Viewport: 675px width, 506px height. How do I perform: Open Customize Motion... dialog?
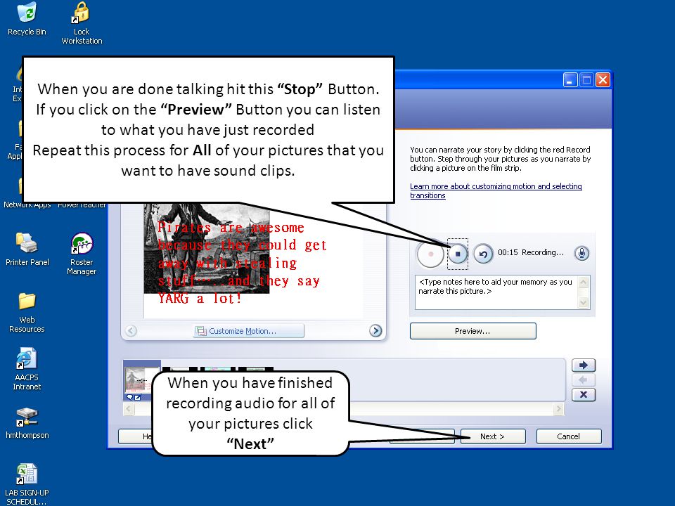(x=248, y=331)
